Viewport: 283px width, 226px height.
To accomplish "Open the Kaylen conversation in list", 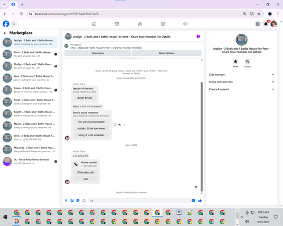I will 30,114.
